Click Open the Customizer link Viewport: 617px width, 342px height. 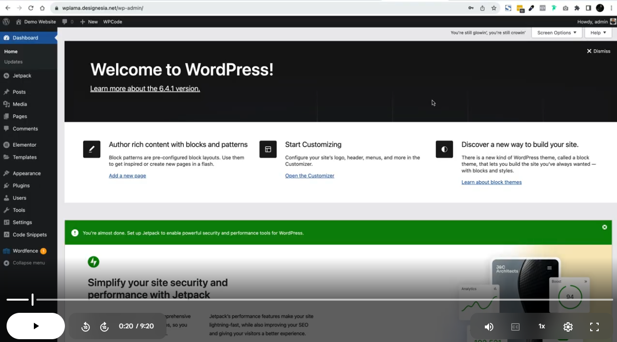coord(309,176)
